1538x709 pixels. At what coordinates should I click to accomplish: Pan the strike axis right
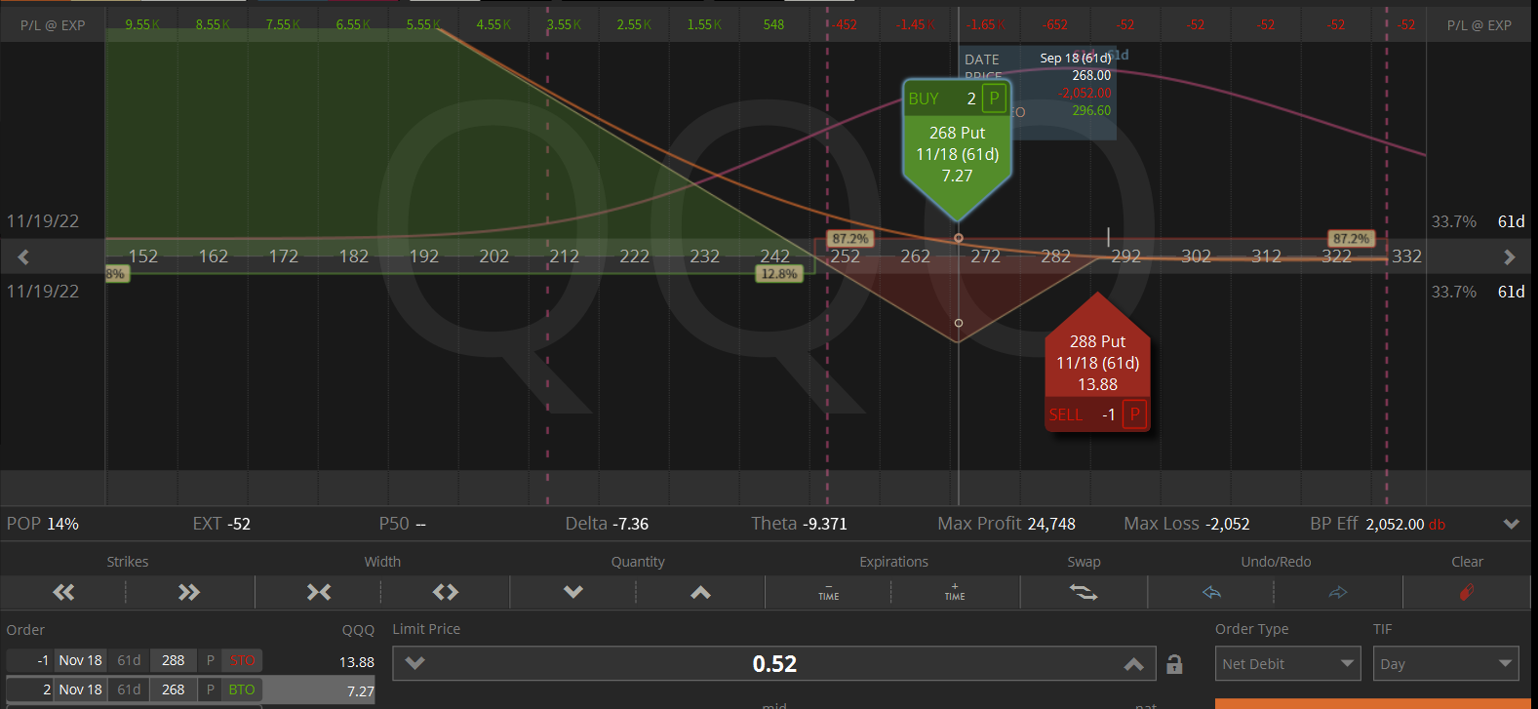click(1510, 257)
